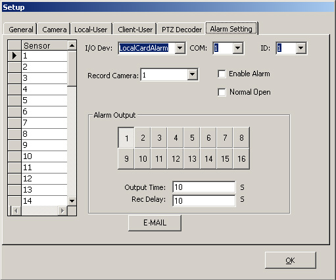Click sensor list right scroll arrow
The width and height of the screenshot is (336, 280).
coord(62,211)
